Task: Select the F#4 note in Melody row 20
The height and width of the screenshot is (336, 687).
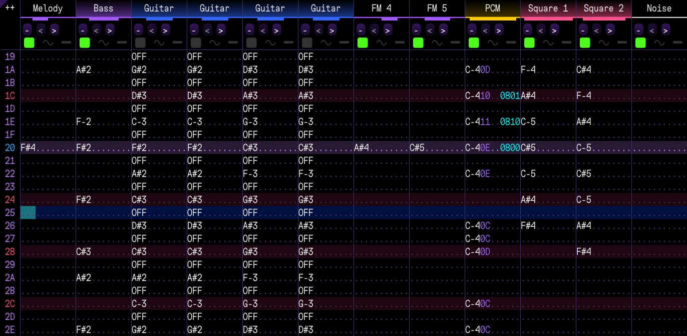Action: click(x=28, y=147)
